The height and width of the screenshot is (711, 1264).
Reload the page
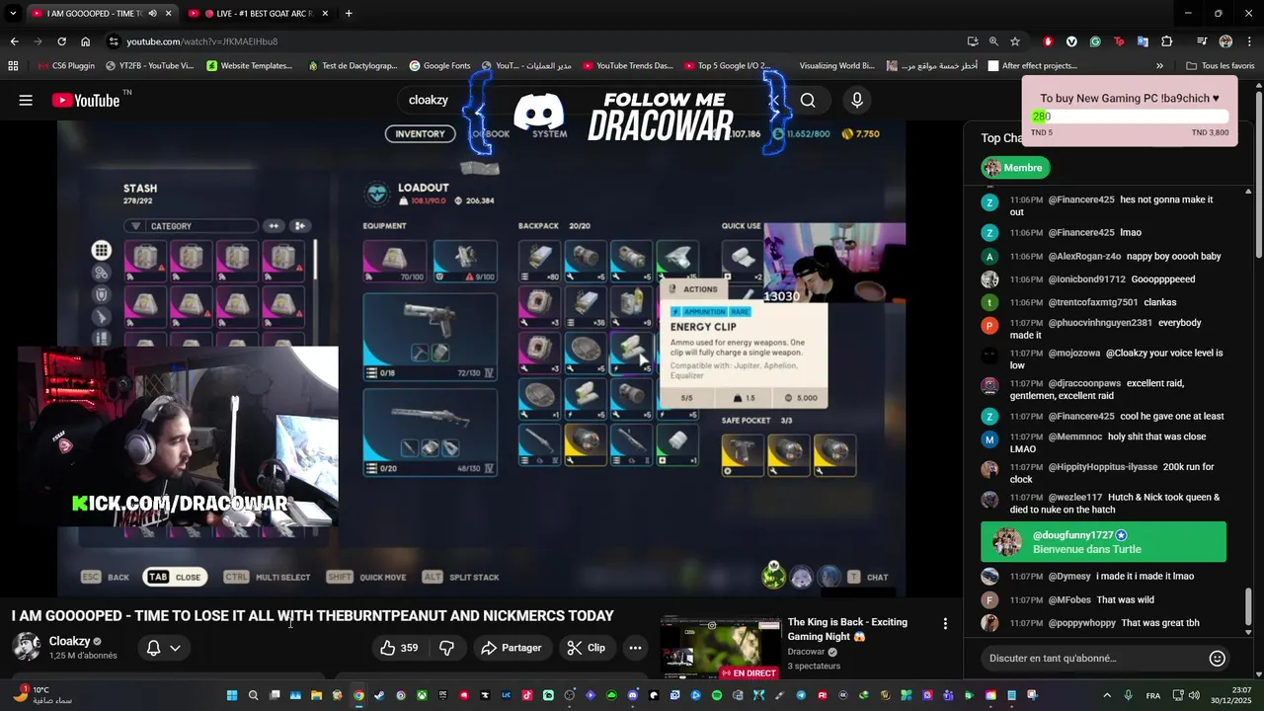click(x=61, y=41)
